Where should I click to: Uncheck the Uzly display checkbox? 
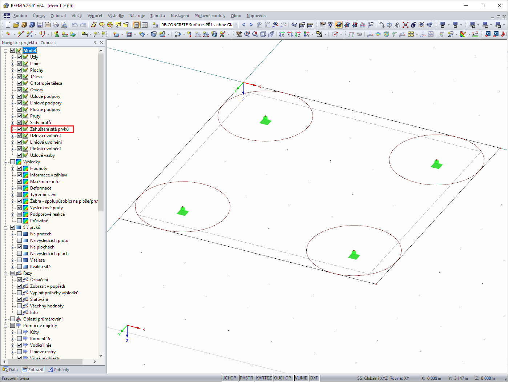[x=20, y=57]
